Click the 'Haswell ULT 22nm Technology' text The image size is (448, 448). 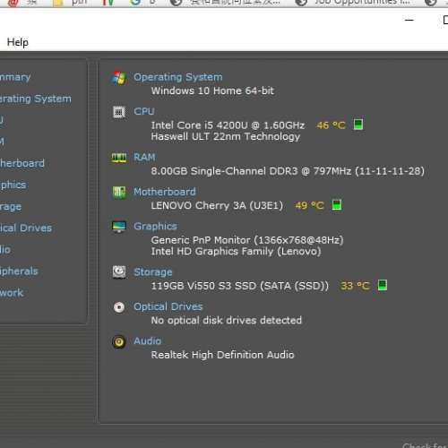(x=226, y=136)
